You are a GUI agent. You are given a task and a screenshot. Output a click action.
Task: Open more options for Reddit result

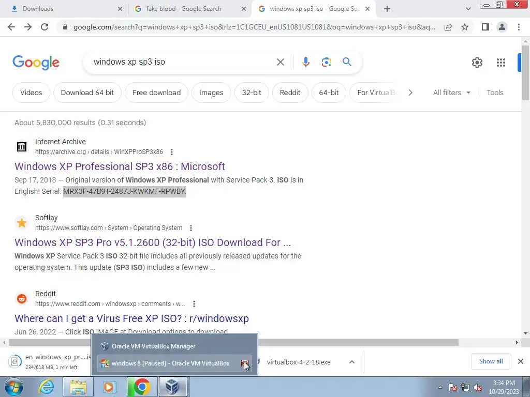[x=194, y=304]
